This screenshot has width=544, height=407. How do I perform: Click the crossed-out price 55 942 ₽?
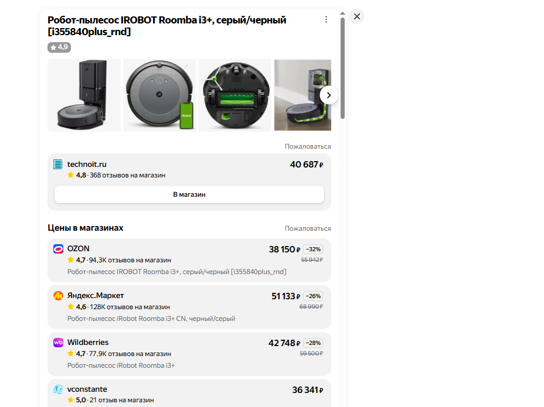[x=312, y=259]
